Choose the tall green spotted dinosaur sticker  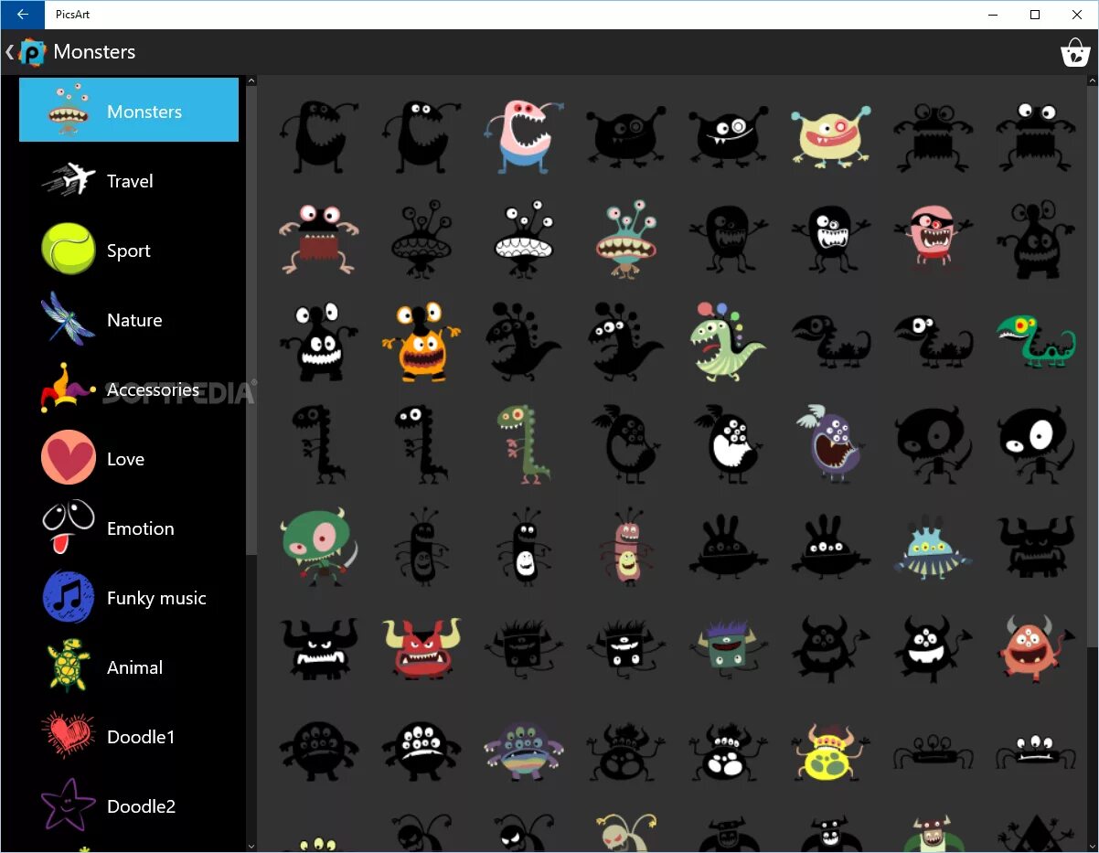[524, 445]
